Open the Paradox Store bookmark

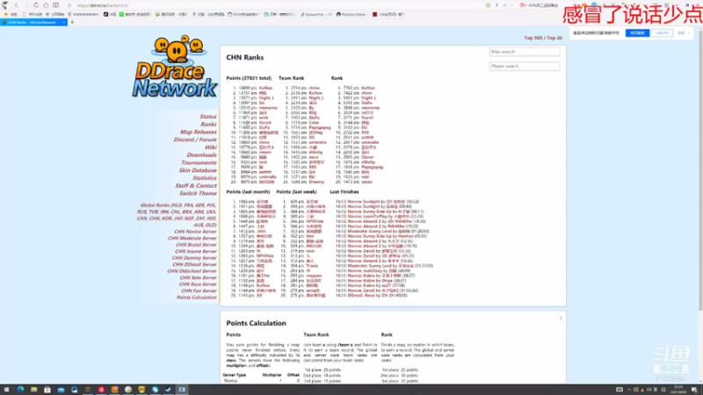[351, 14]
